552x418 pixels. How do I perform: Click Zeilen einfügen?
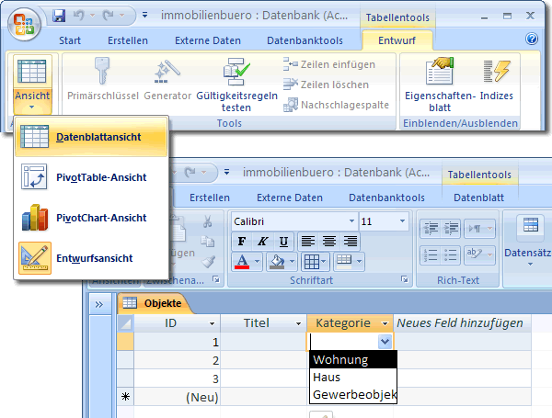[329, 64]
